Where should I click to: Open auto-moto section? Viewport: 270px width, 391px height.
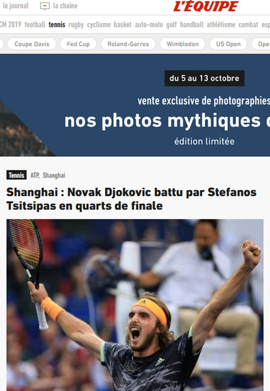coord(149,25)
